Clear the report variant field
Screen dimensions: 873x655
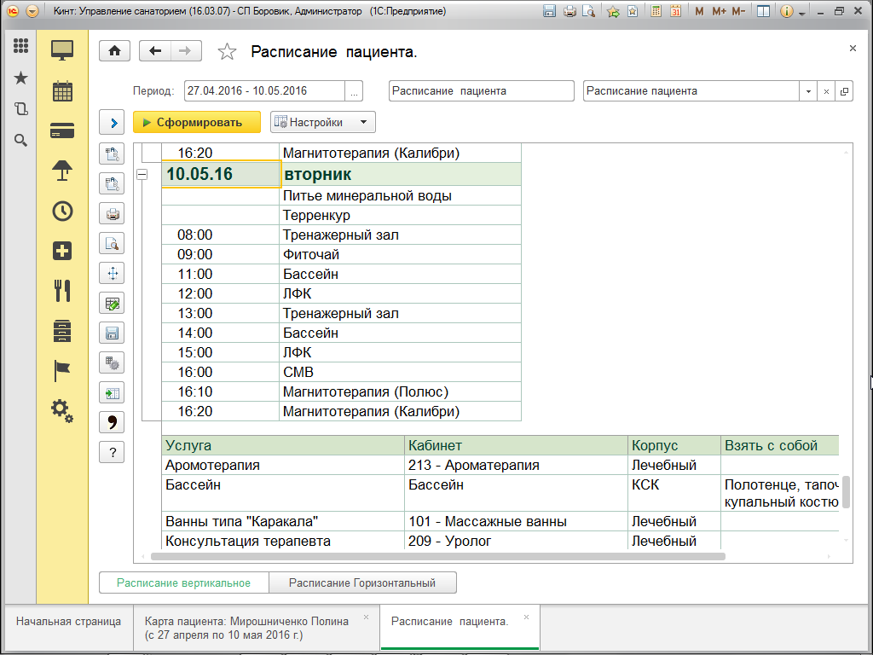(x=826, y=91)
